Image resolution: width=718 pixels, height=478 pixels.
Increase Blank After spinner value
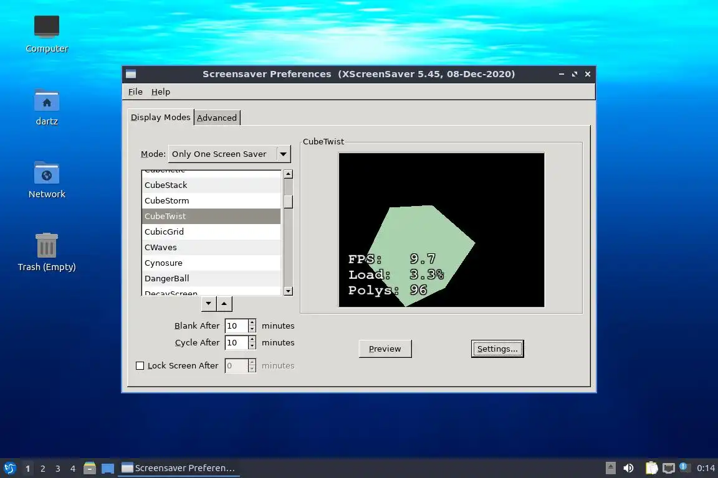(252, 322)
